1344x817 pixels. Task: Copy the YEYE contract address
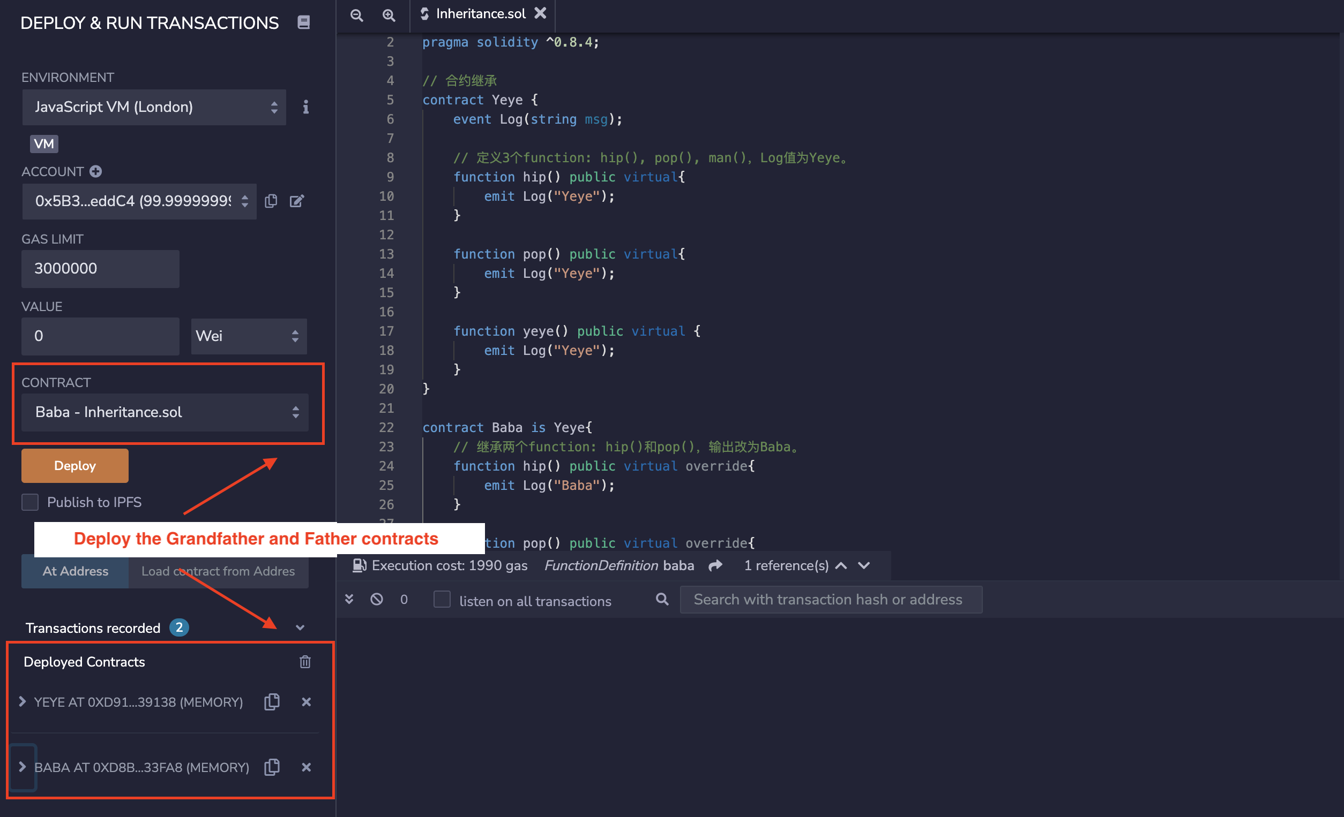(272, 701)
